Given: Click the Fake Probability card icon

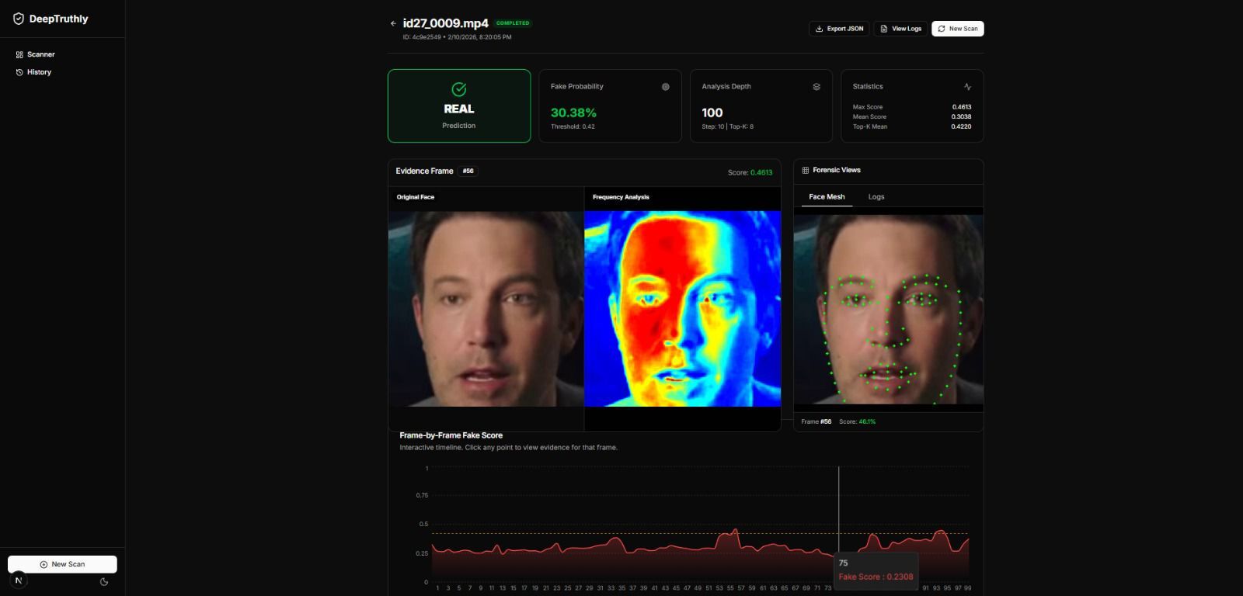Looking at the screenshot, I should click(x=665, y=87).
